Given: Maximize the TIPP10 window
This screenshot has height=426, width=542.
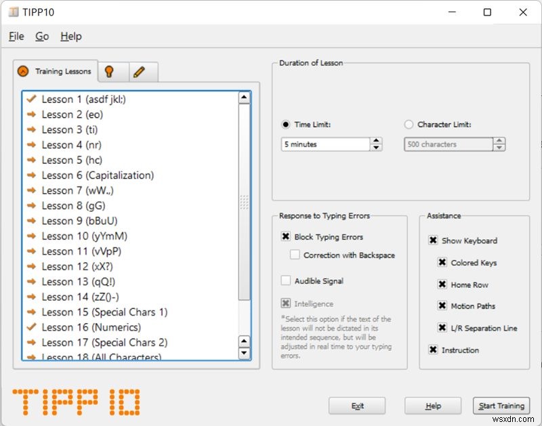Looking at the screenshot, I should pyautogui.click(x=487, y=12).
